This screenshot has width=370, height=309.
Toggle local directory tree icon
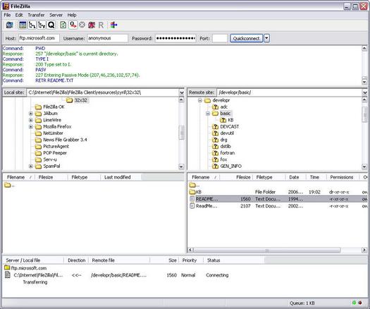[32, 25]
